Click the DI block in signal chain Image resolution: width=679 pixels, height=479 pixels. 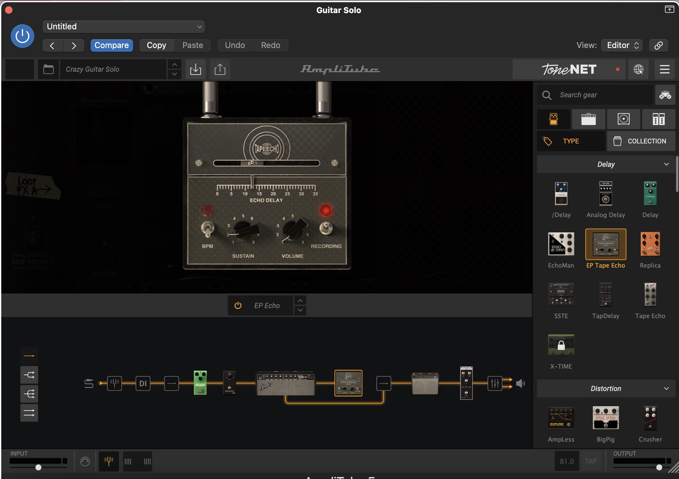(x=143, y=383)
